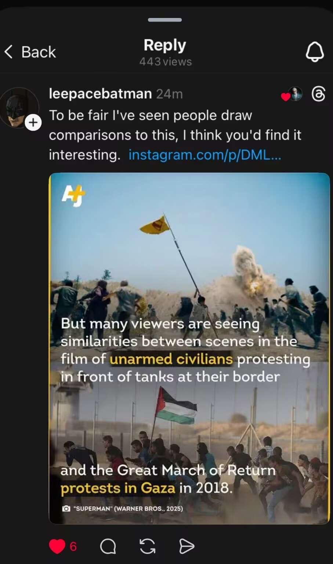Screen dimensions: 333x564
Task: Open leepacebatman username profile
Action: [100, 94]
